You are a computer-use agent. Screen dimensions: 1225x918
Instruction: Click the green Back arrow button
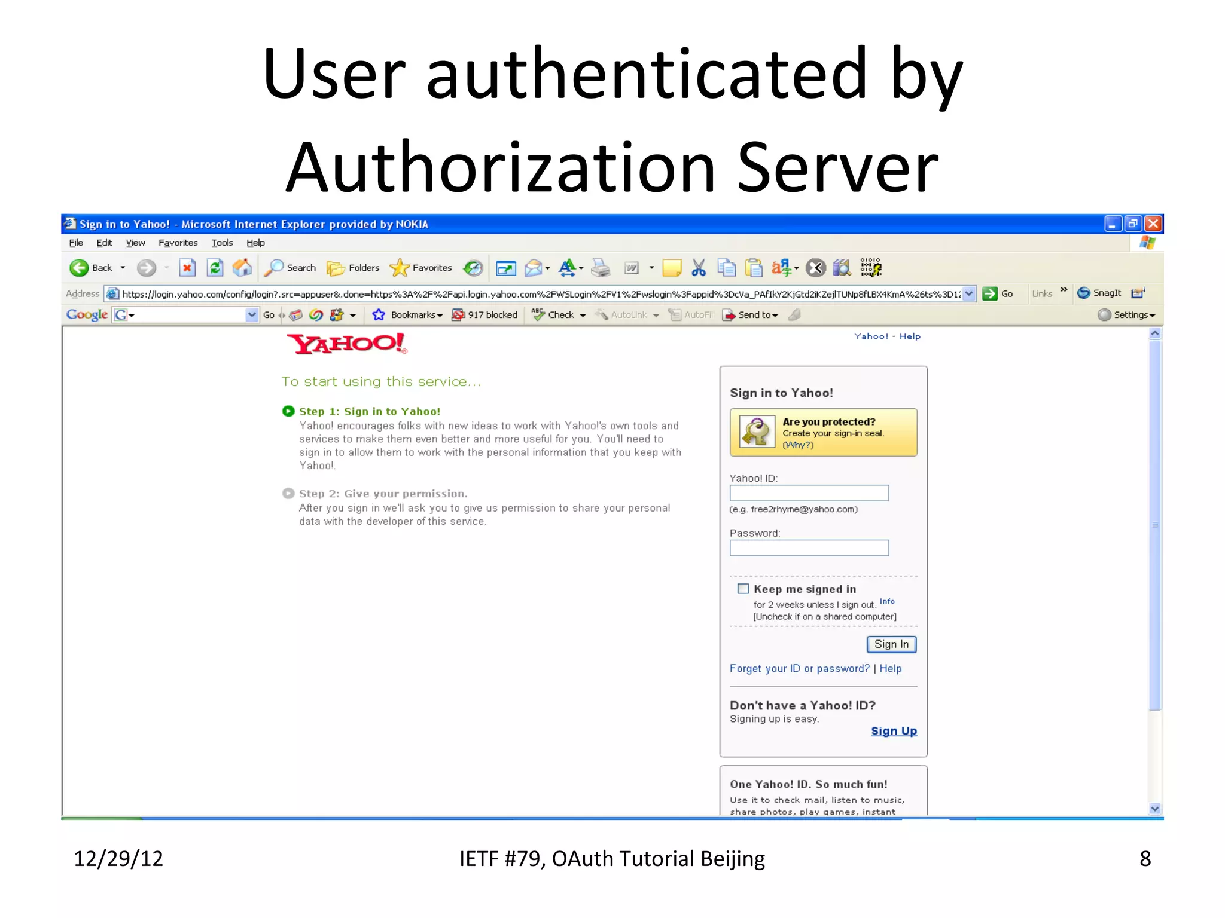pos(79,268)
